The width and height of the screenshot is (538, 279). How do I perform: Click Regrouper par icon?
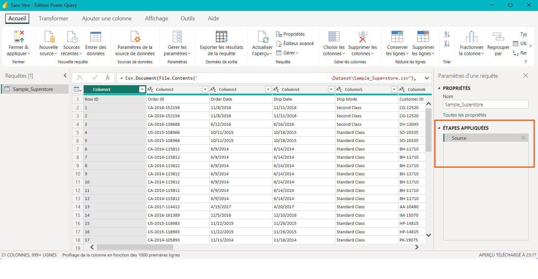click(498, 36)
